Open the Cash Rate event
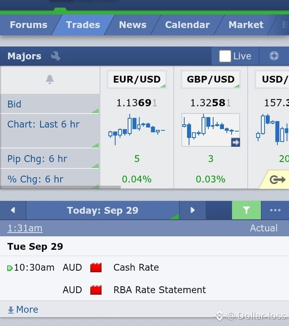 pos(136,267)
